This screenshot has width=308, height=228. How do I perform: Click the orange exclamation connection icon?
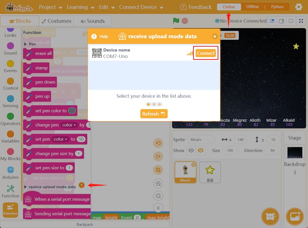82,185
